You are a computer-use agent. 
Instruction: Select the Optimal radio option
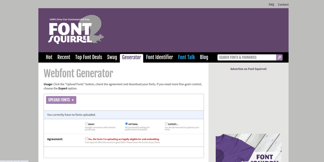(x=127, y=124)
